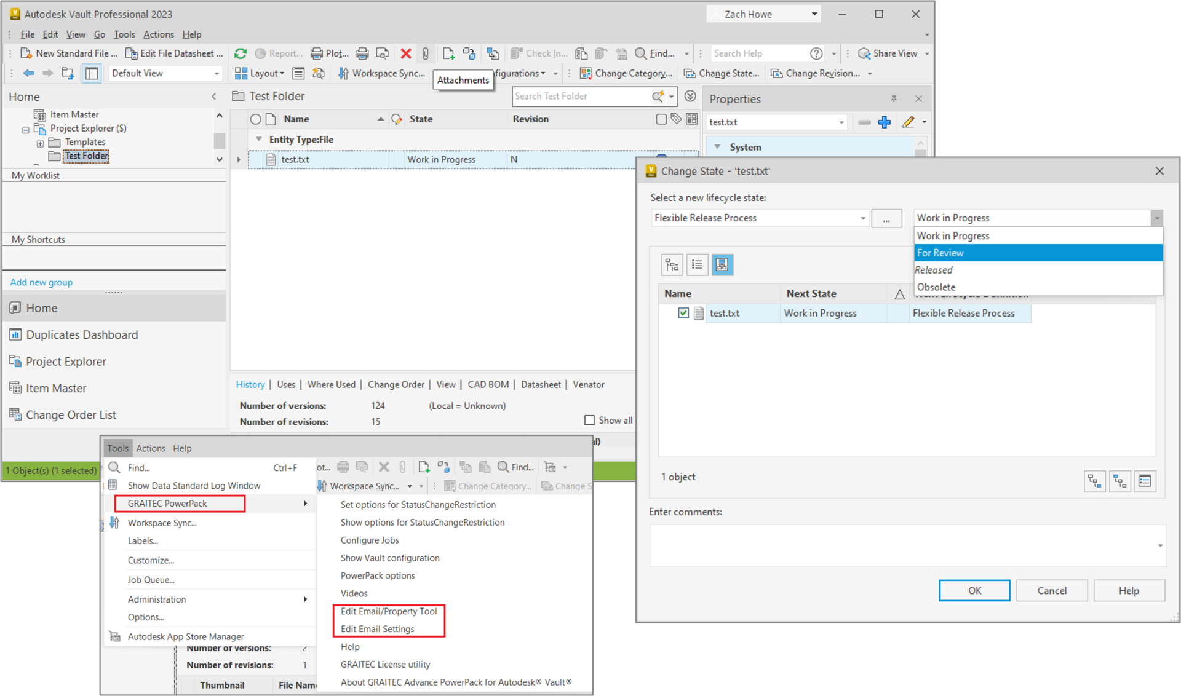Select Edit Email Settings

tap(377, 629)
